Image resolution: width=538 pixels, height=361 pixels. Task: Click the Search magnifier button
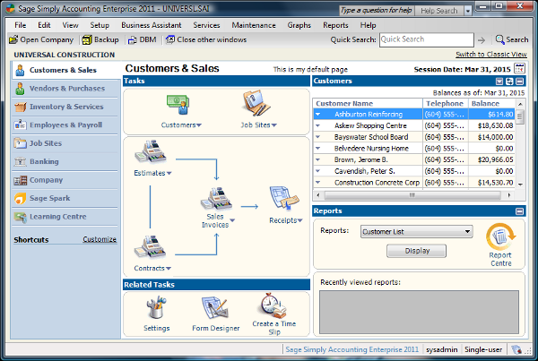[512, 39]
